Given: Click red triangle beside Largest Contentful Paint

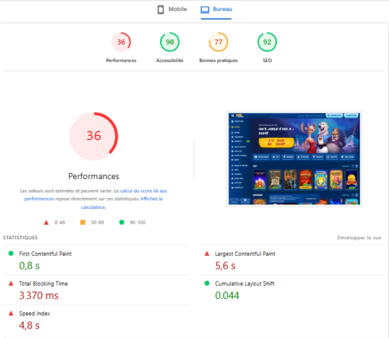Looking at the screenshot, I should point(207,254).
